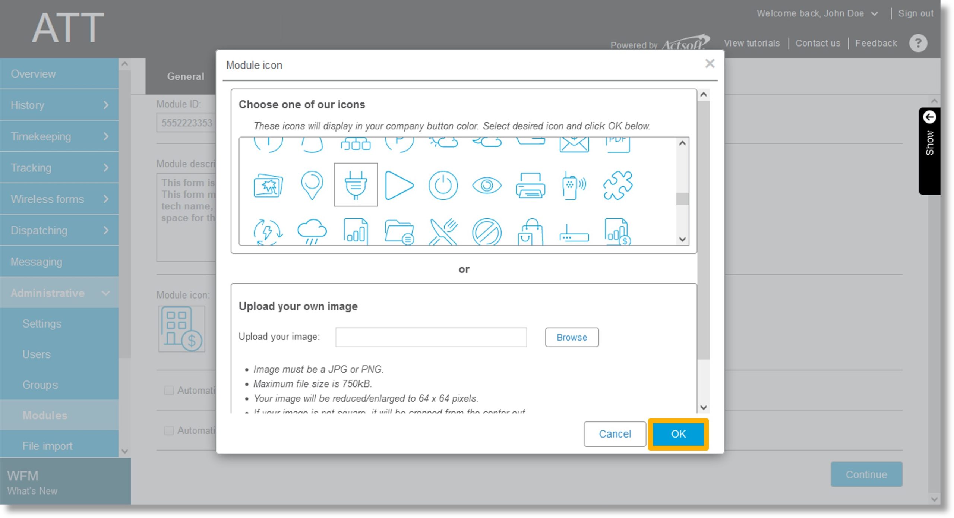Click the What's New link
Image resolution: width=954 pixels, height=518 pixels.
tap(32, 491)
